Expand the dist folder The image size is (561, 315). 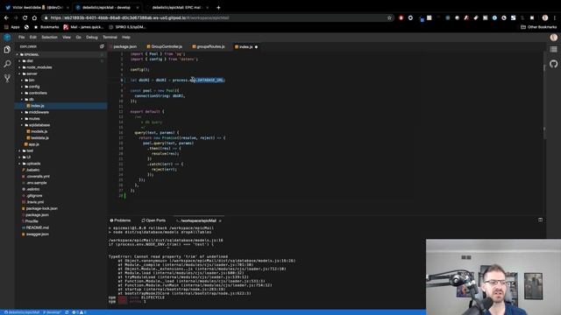click(30, 61)
